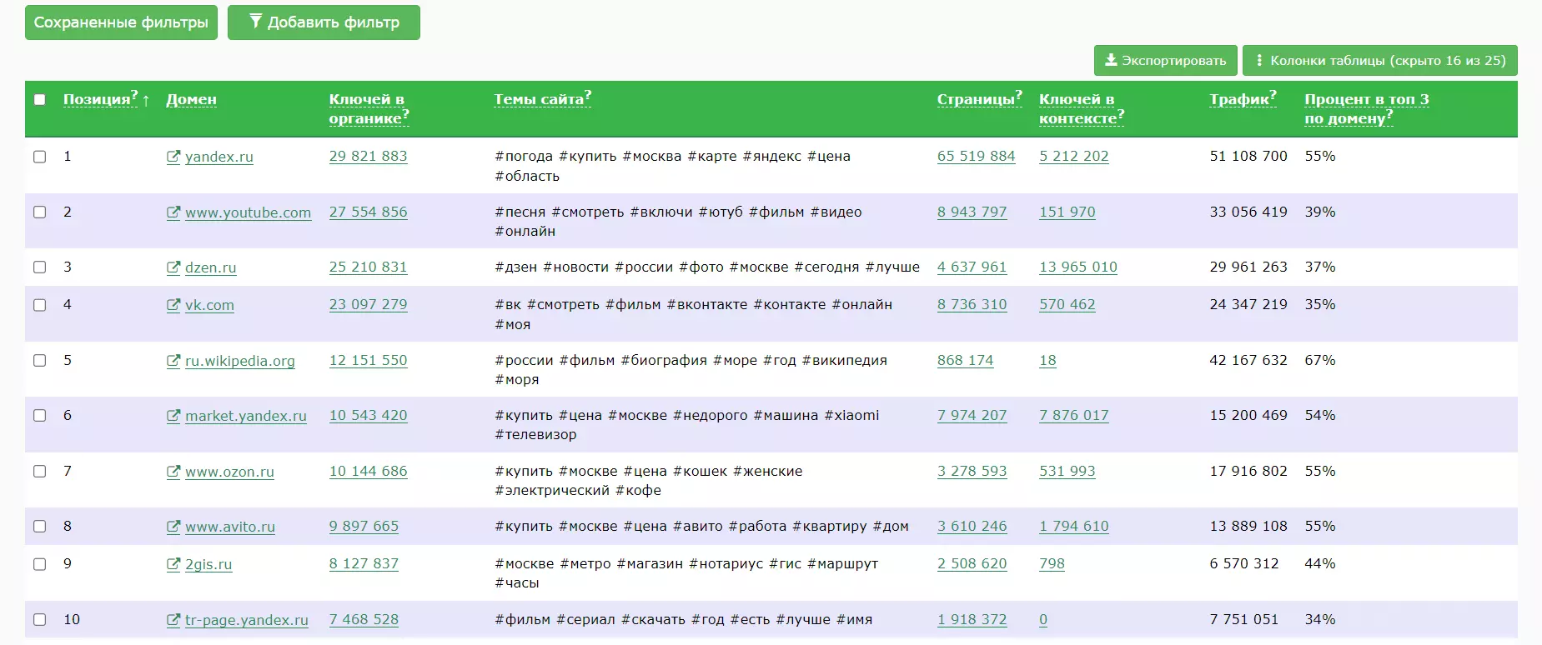
Task: Sort by Ключей в контексте column
Action: [1077, 108]
